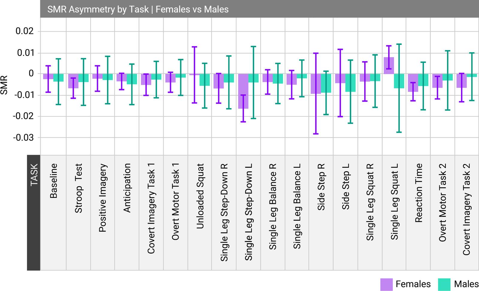Image resolution: width=479 pixels, height=291 pixels.
Task: Click the 0.02 y-axis tick label
Action: point(25,31)
